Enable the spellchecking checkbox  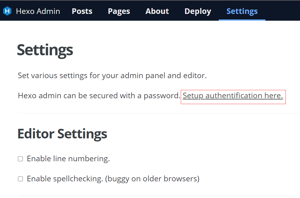pyautogui.click(x=20, y=179)
